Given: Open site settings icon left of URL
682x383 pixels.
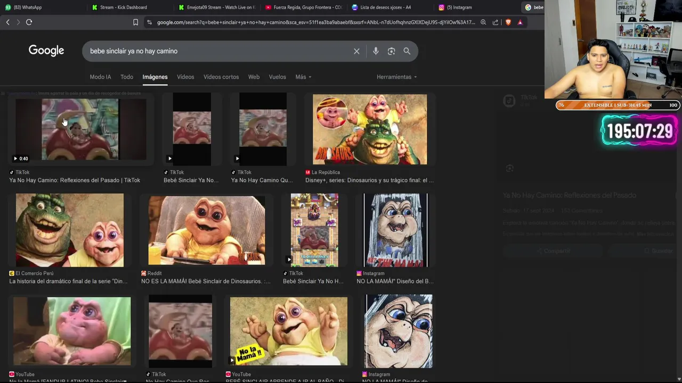Looking at the screenshot, I should tap(149, 22).
